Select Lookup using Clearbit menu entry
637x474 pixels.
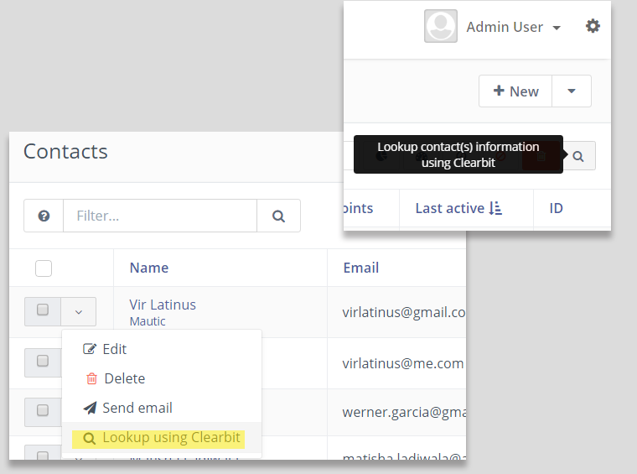click(171, 438)
